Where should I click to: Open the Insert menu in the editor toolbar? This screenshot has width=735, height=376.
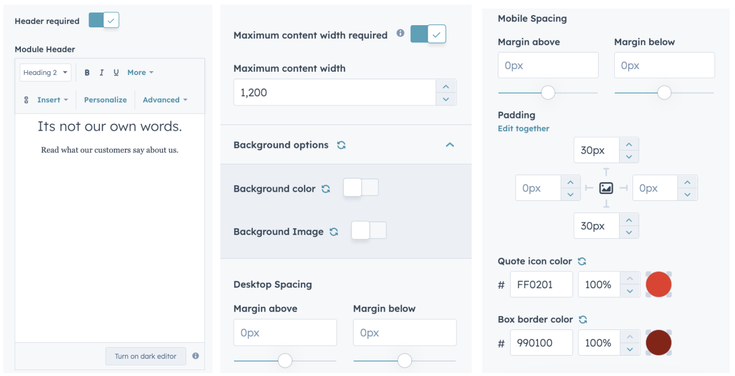coord(52,100)
